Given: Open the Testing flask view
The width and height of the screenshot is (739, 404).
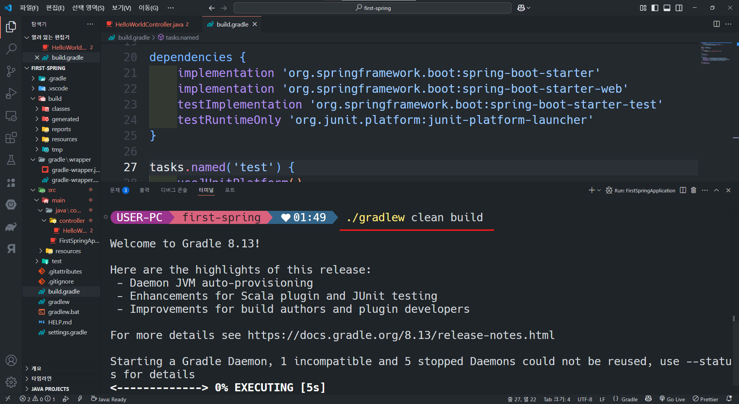Looking at the screenshot, I should coord(11,160).
